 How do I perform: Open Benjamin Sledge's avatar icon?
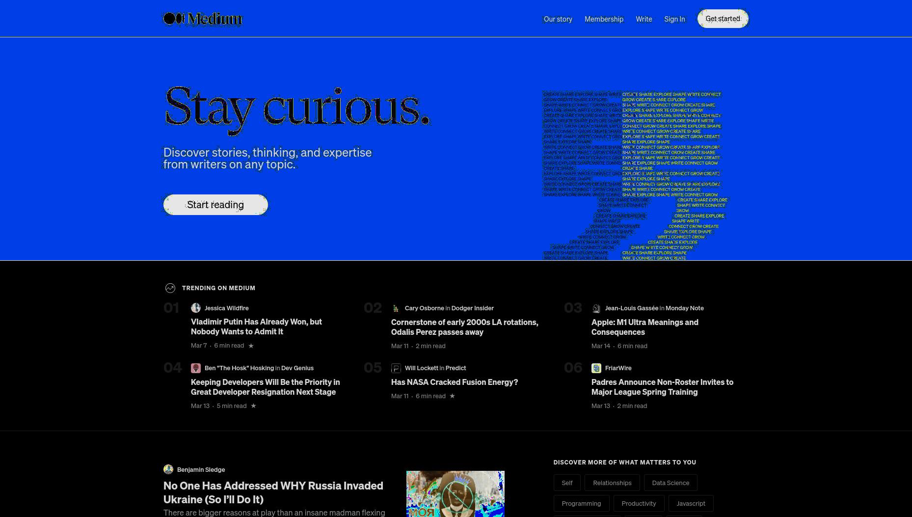click(x=168, y=469)
